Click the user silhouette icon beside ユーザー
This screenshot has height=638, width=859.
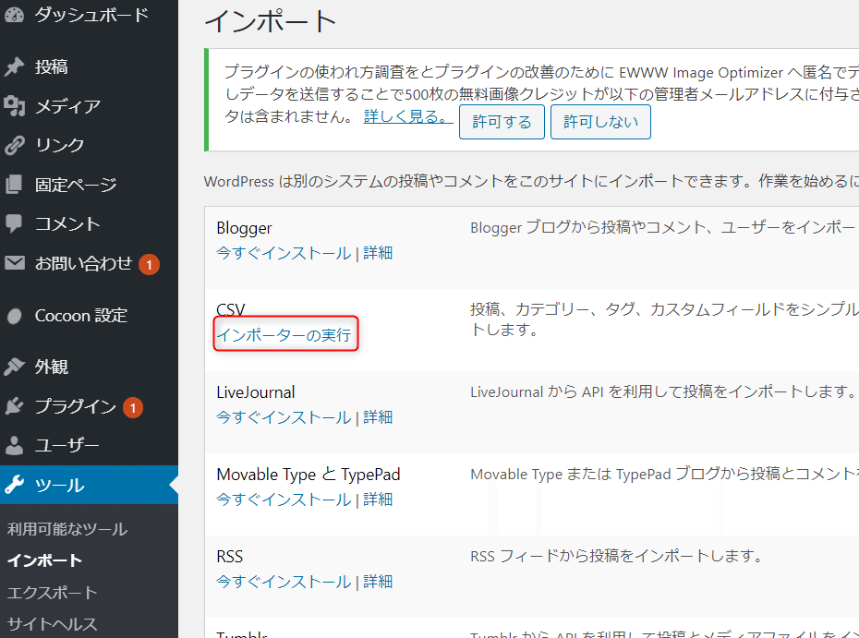14,445
